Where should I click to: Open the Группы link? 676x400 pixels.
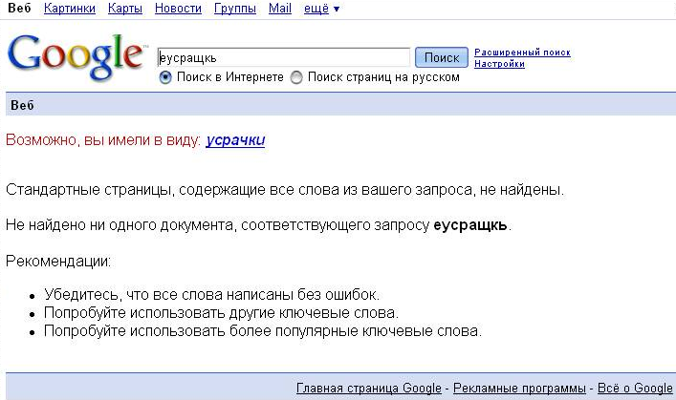235,9
